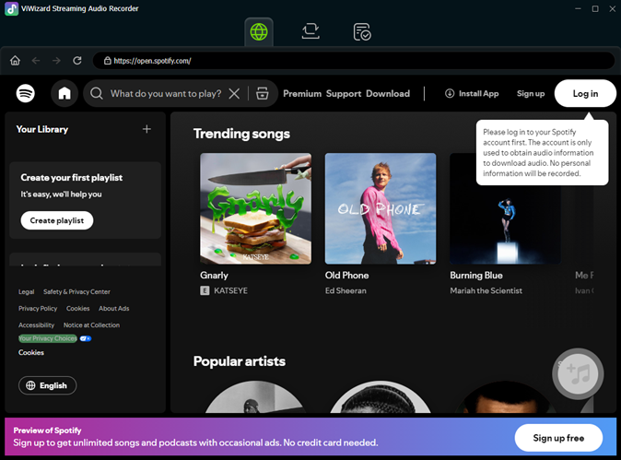Click the Popular artists heading
Screen dimensions: 621x460
240,361
